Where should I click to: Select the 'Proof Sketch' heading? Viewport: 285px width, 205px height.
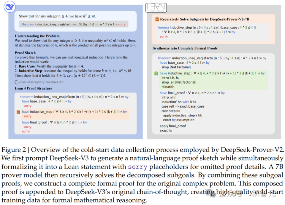click(x=25, y=53)
